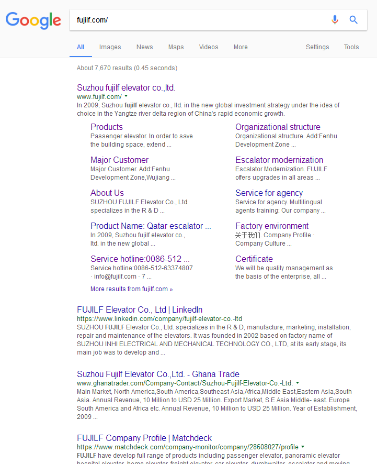Open Suzhou fujilf elevator co.,ltd. result
Screen dimensions: 377x464
coord(126,87)
